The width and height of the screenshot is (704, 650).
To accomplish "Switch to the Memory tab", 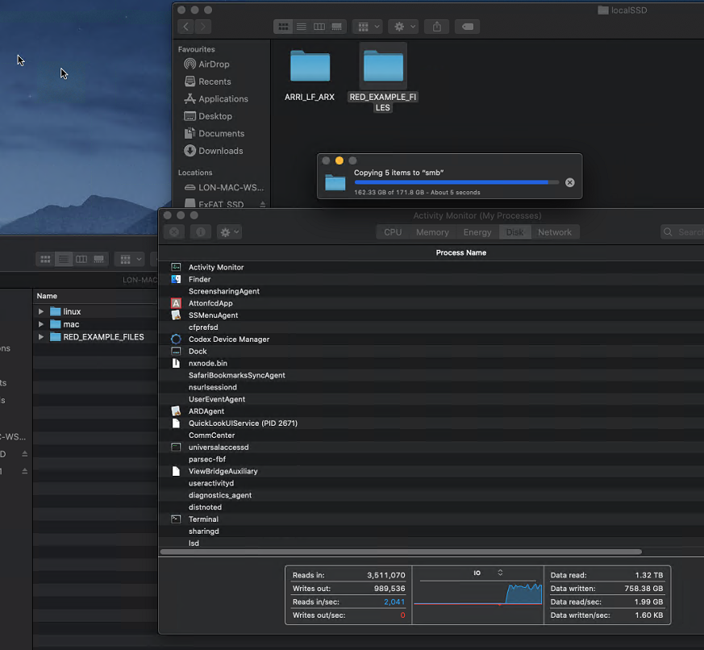I will click(432, 232).
